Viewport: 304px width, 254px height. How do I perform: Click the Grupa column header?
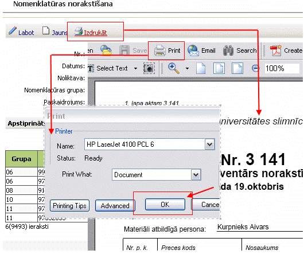coord(21,159)
